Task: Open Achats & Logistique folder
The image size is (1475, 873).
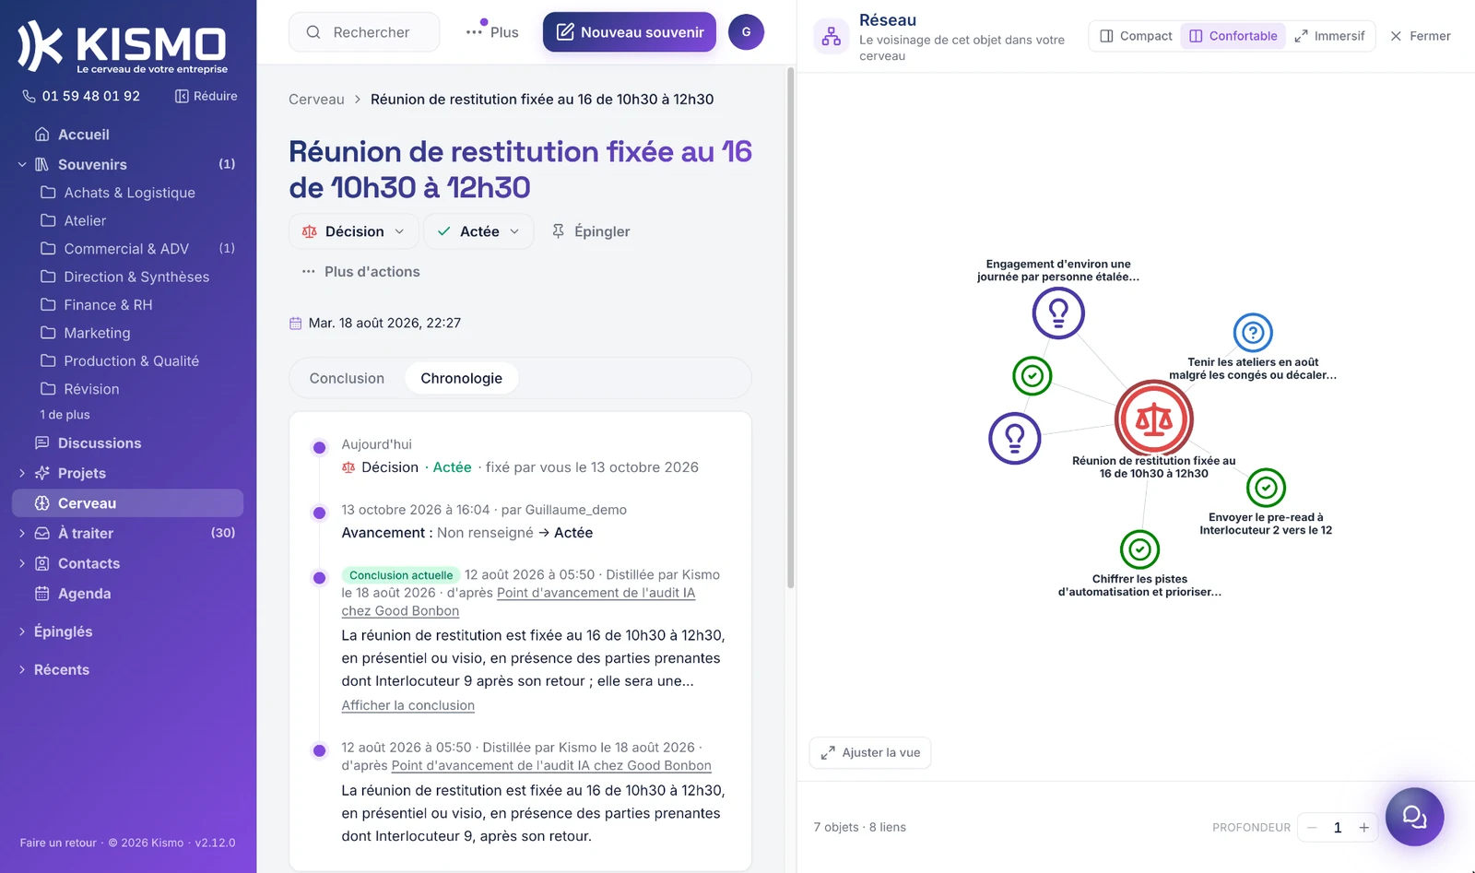Action: click(x=129, y=193)
